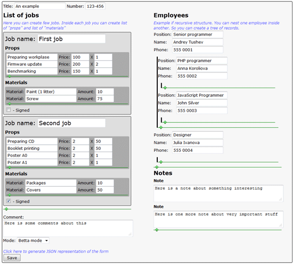
Task: Add a subordinate under Anna Koroliova
Action: click(165, 88)
